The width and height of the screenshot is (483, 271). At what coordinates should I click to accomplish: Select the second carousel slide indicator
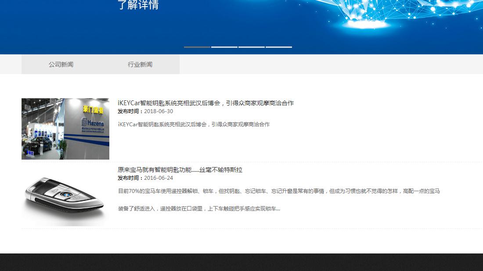(224, 47)
